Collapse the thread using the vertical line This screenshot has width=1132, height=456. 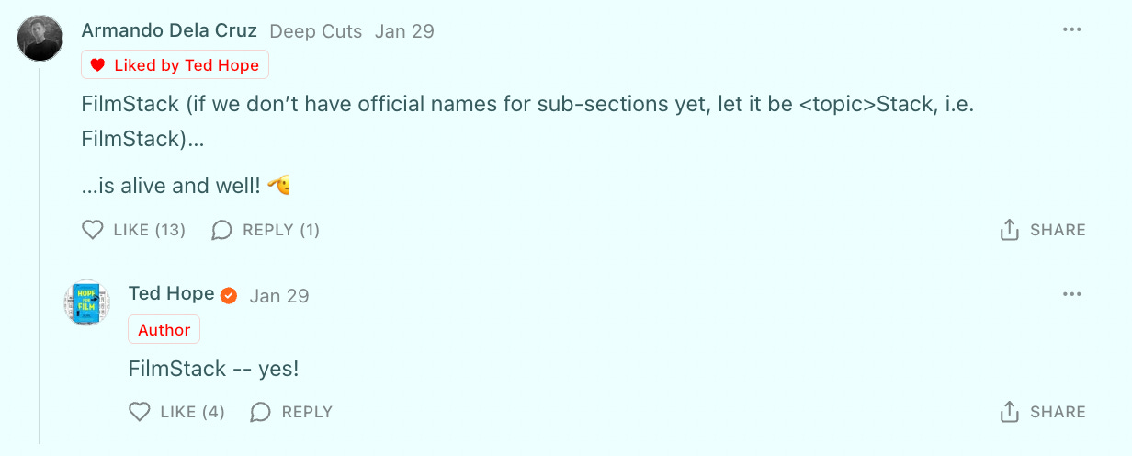[40, 256]
